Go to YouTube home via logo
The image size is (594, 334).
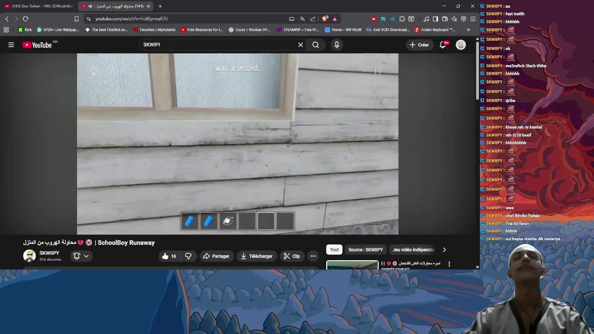click(x=37, y=45)
